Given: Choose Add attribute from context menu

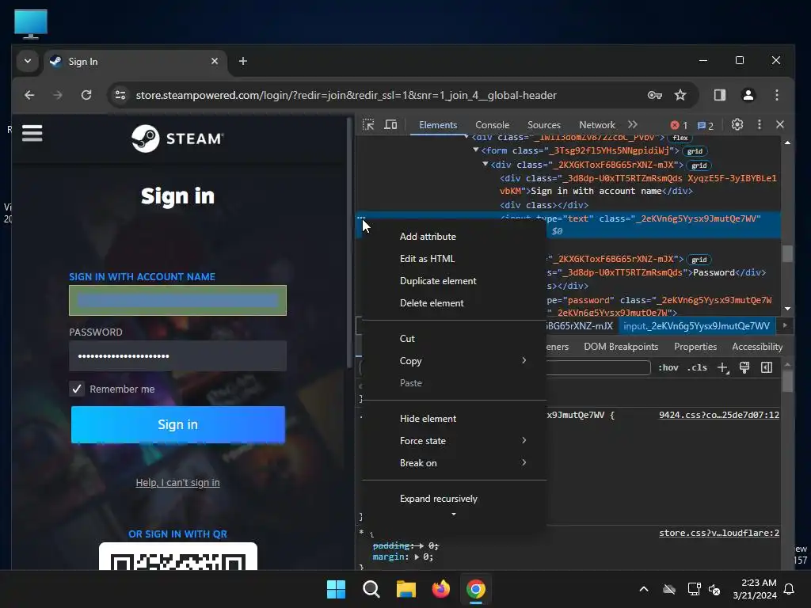Looking at the screenshot, I should pyautogui.click(x=454, y=237).
